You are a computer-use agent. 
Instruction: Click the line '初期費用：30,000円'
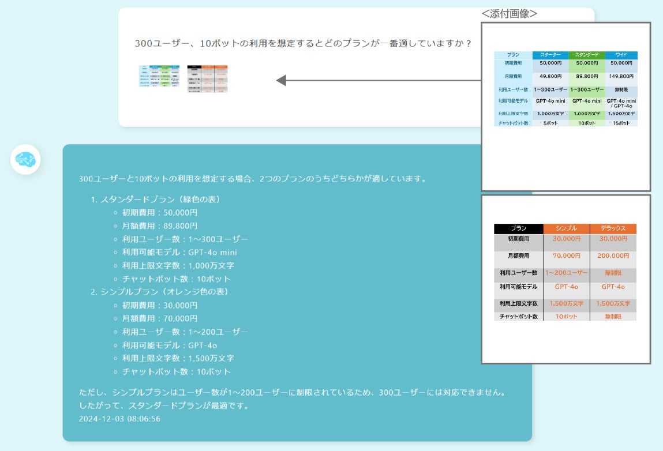click(x=160, y=305)
